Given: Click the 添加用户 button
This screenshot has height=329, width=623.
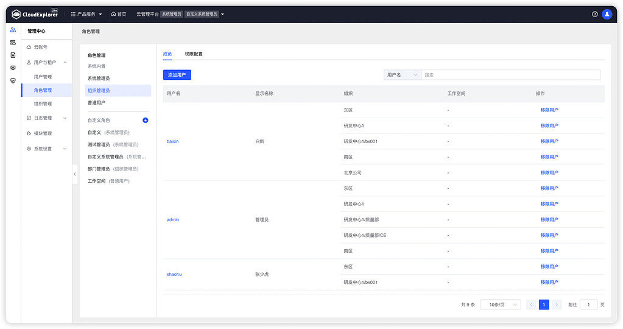Looking at the screenshot, I should tap(177, 75).
